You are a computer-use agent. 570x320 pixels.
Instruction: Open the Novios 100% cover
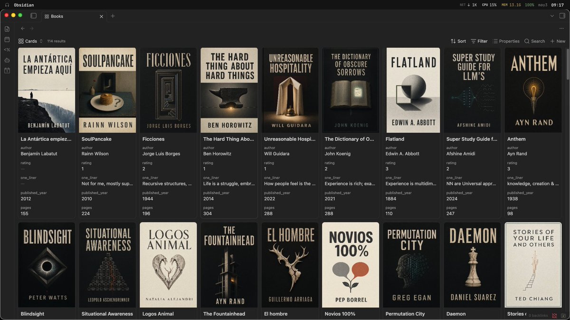pos(351,265)
